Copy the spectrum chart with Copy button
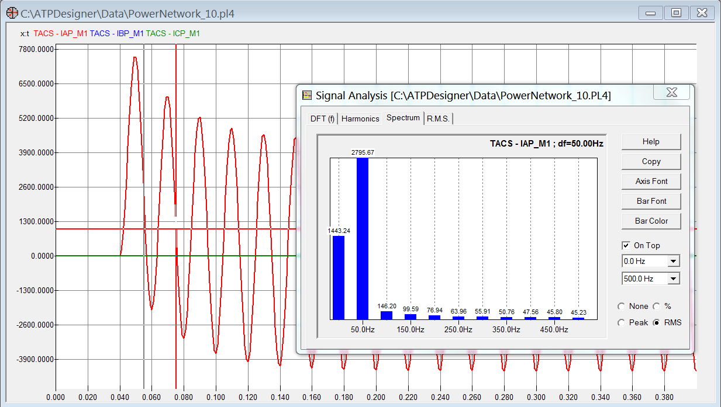 651,162
